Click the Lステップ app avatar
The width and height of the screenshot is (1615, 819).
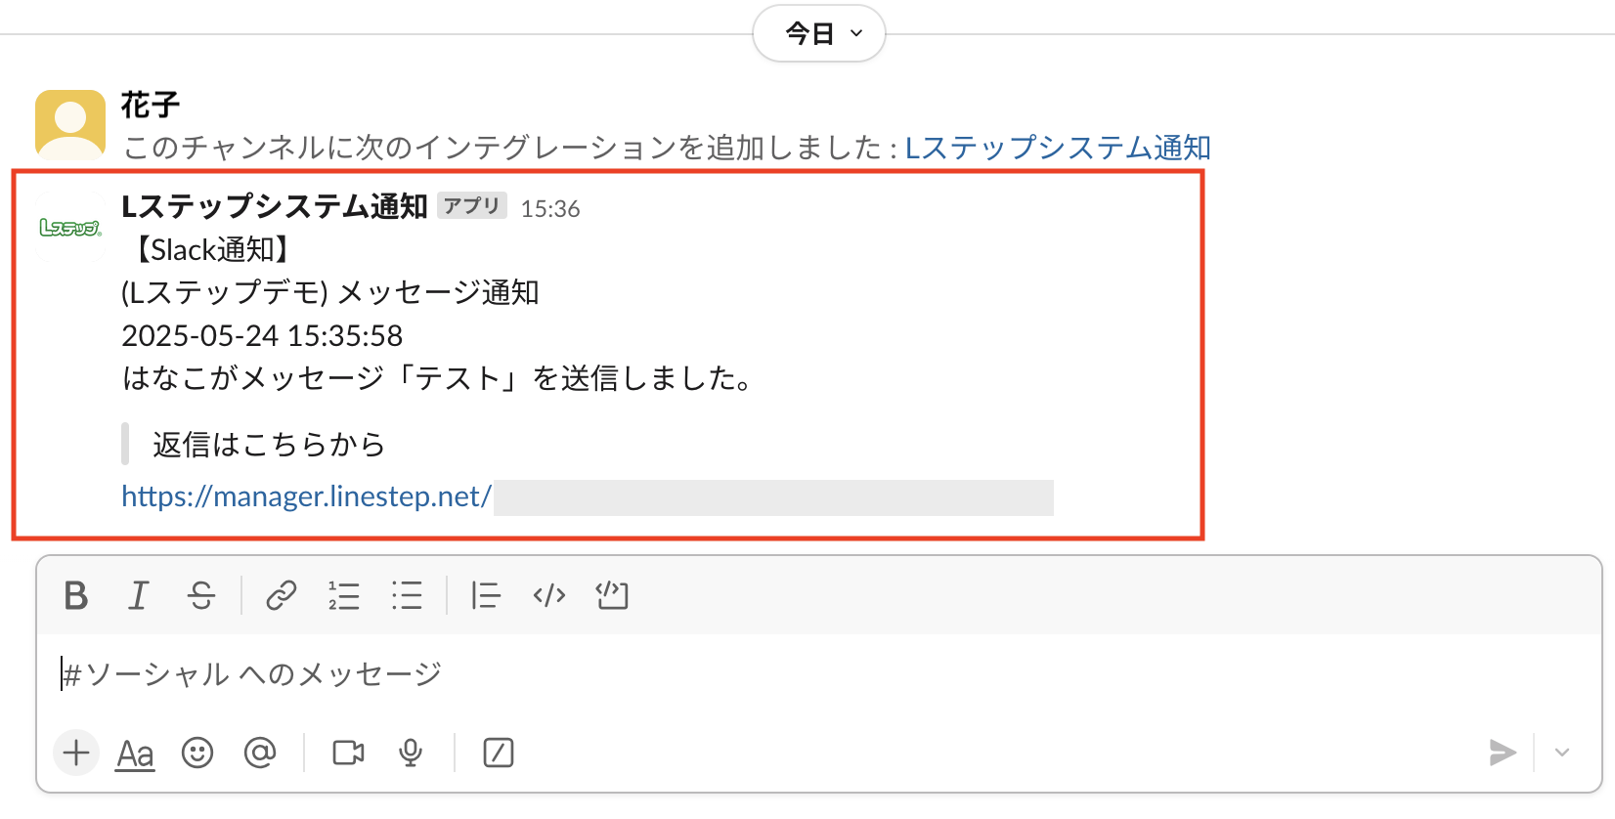click(70, 228)
